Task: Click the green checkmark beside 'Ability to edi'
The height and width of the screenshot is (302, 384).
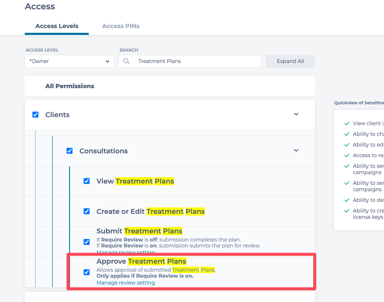Action: tap(347, 145)
